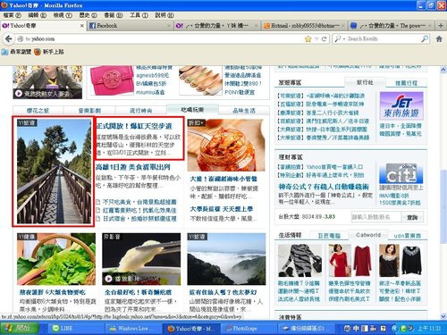
Task: Switch to 音樂的力量 The power tab
Action: pyautogui.click(x=392, y=26)
